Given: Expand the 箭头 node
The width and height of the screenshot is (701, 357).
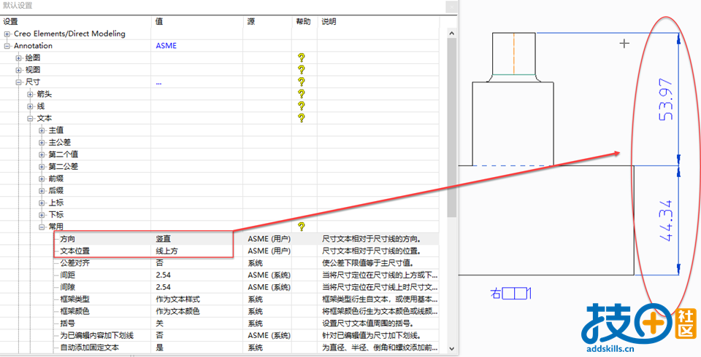Looking at the screenshot, I should (31, 94).
